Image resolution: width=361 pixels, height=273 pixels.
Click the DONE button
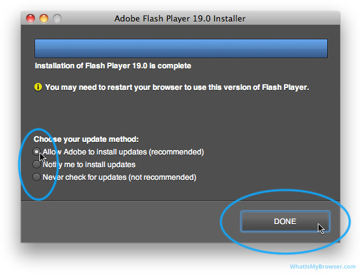click(x=285, y=222)
